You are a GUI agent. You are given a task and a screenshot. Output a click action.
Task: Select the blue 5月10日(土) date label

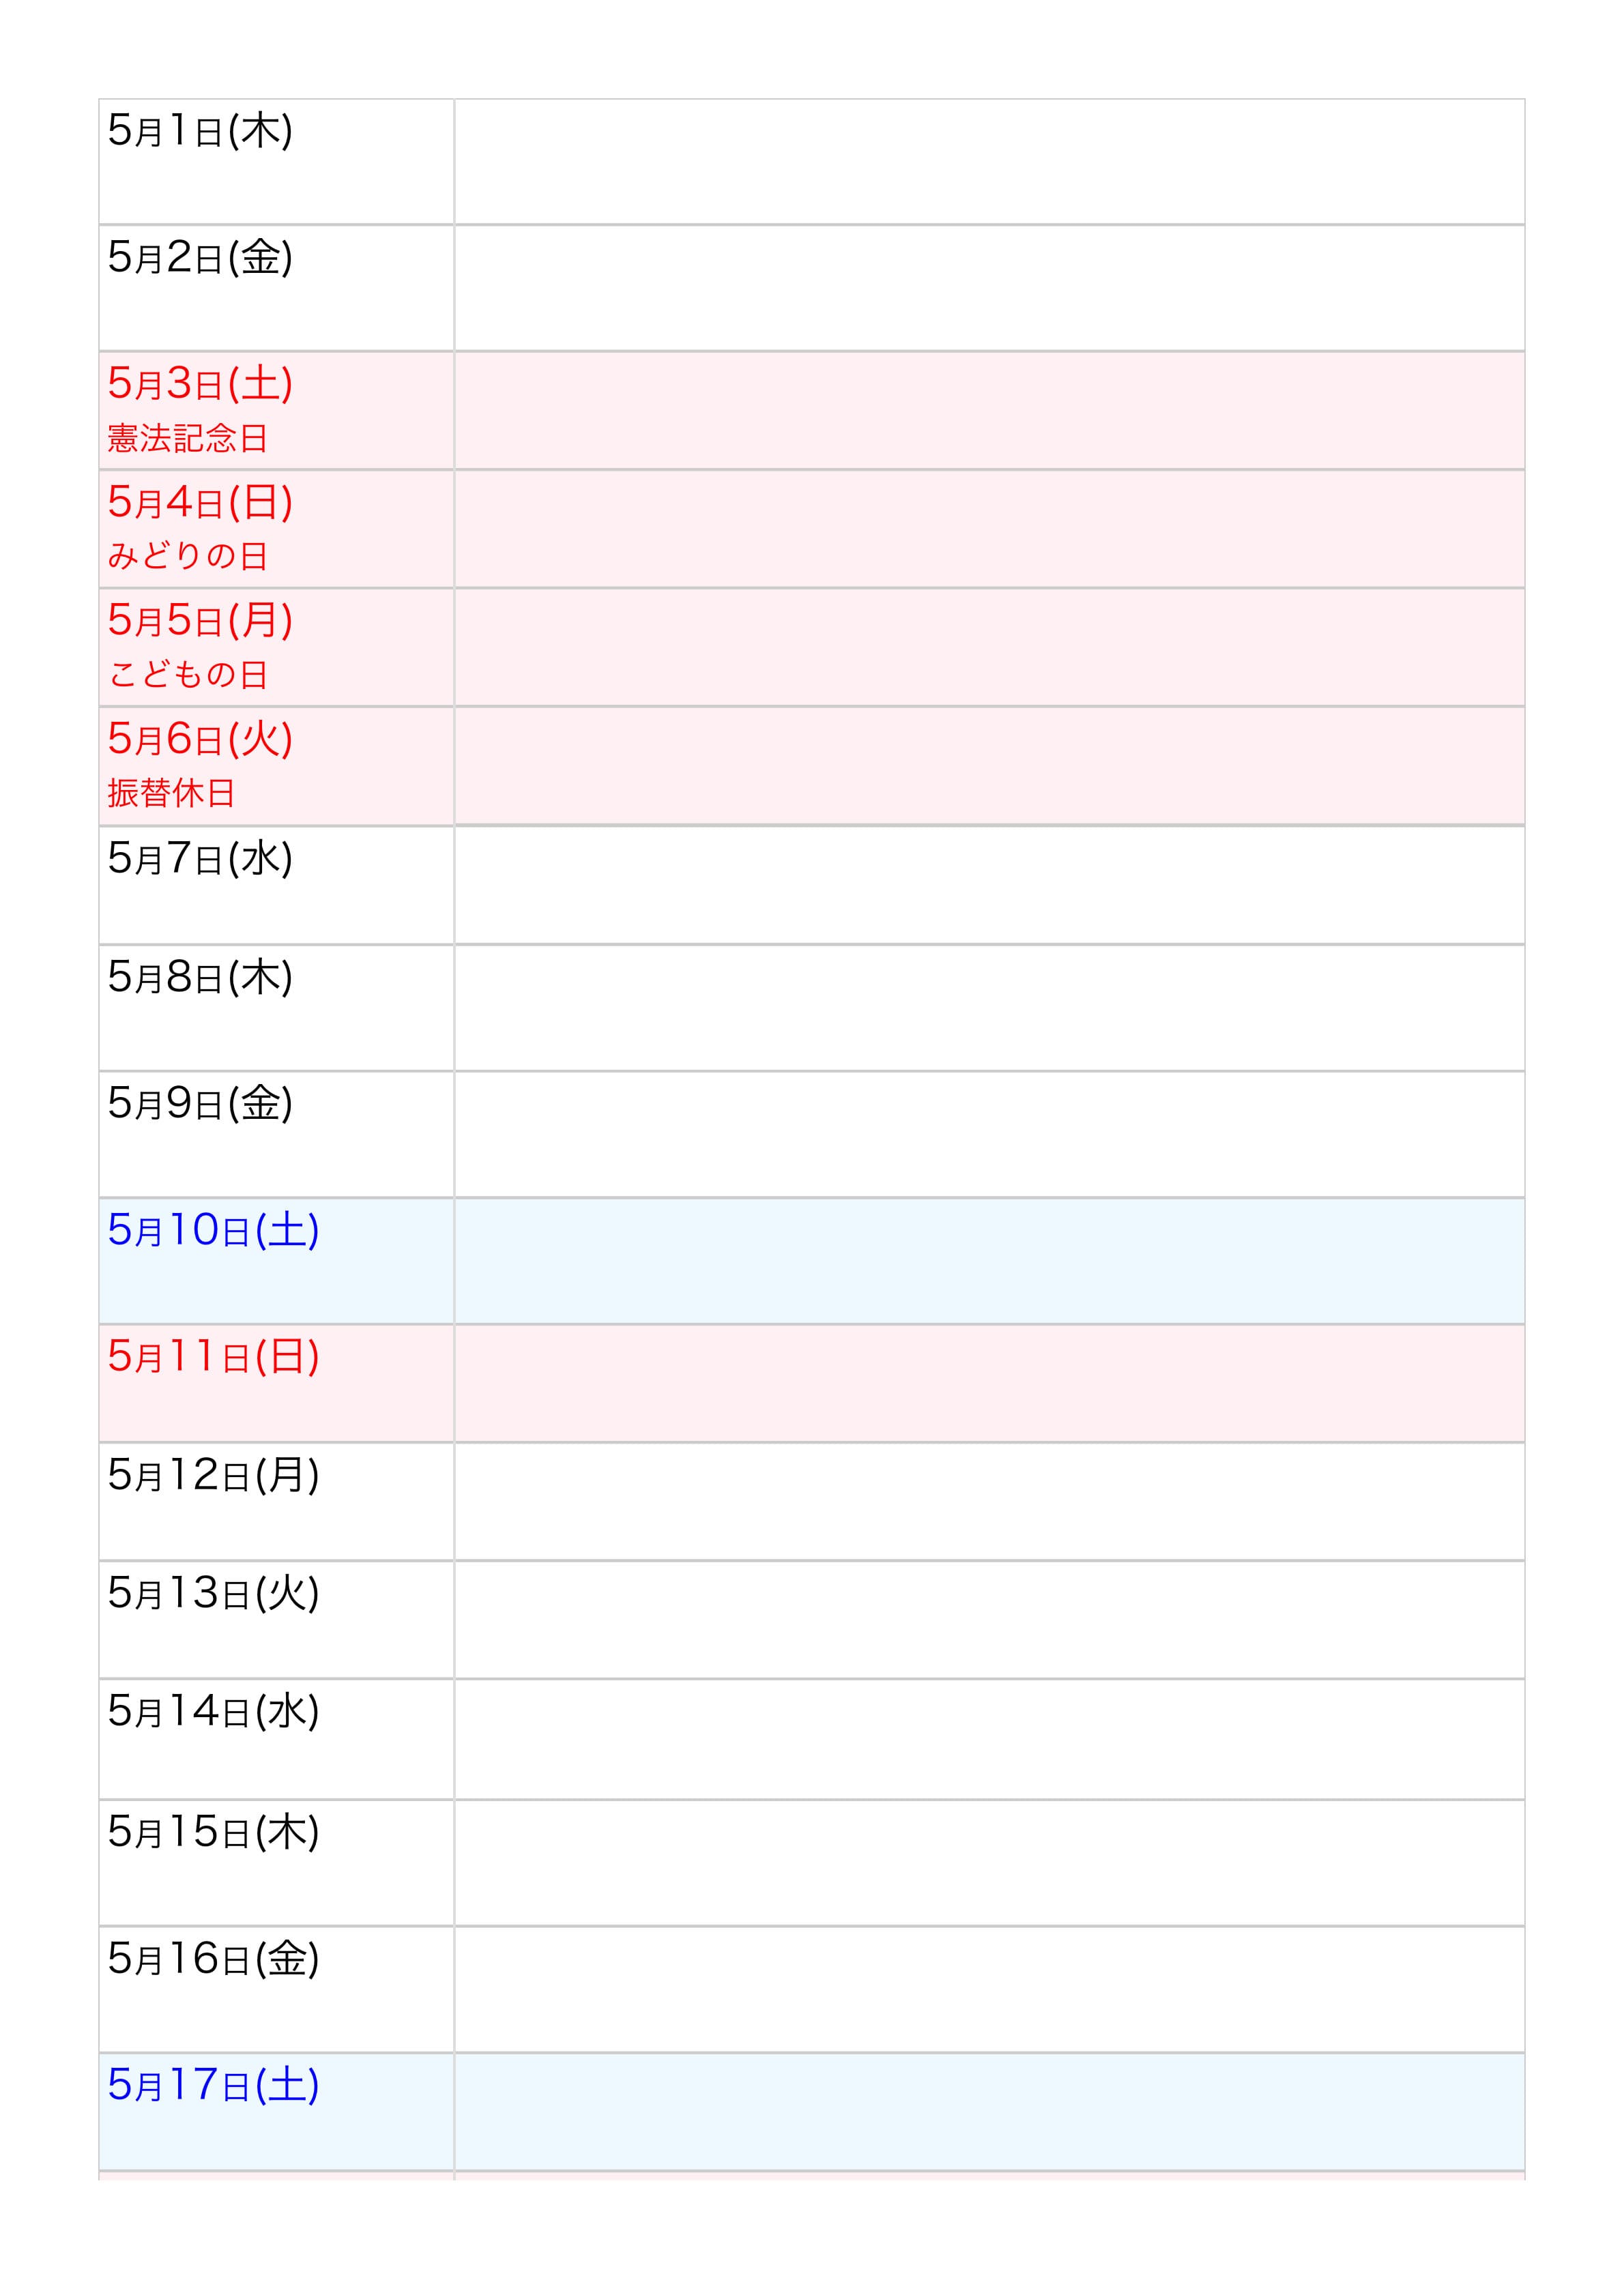pos(213,1231)
